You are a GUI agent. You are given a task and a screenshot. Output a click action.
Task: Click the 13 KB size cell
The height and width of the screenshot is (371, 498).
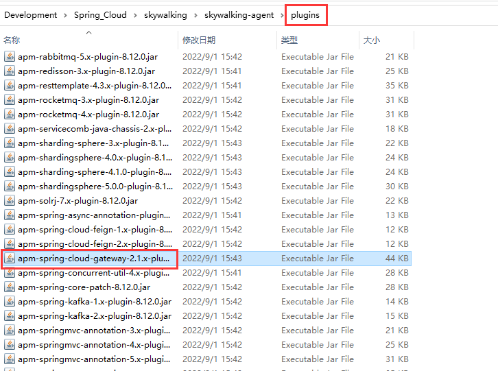pyautogui.click(x=397, y=215)
